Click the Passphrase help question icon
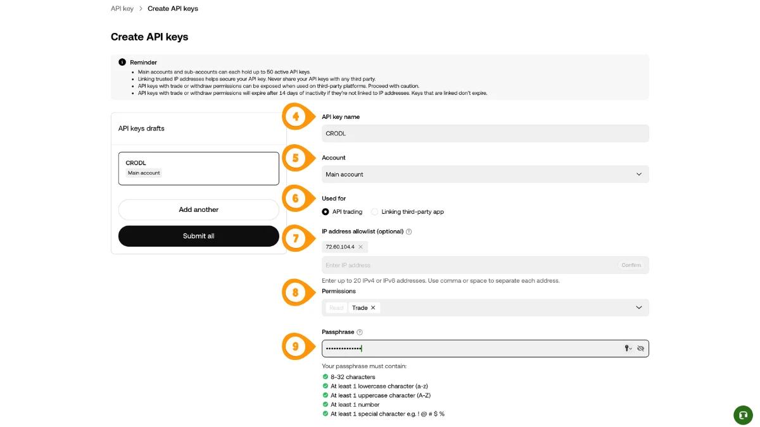The image size is (760, 427). pos(360,332)
